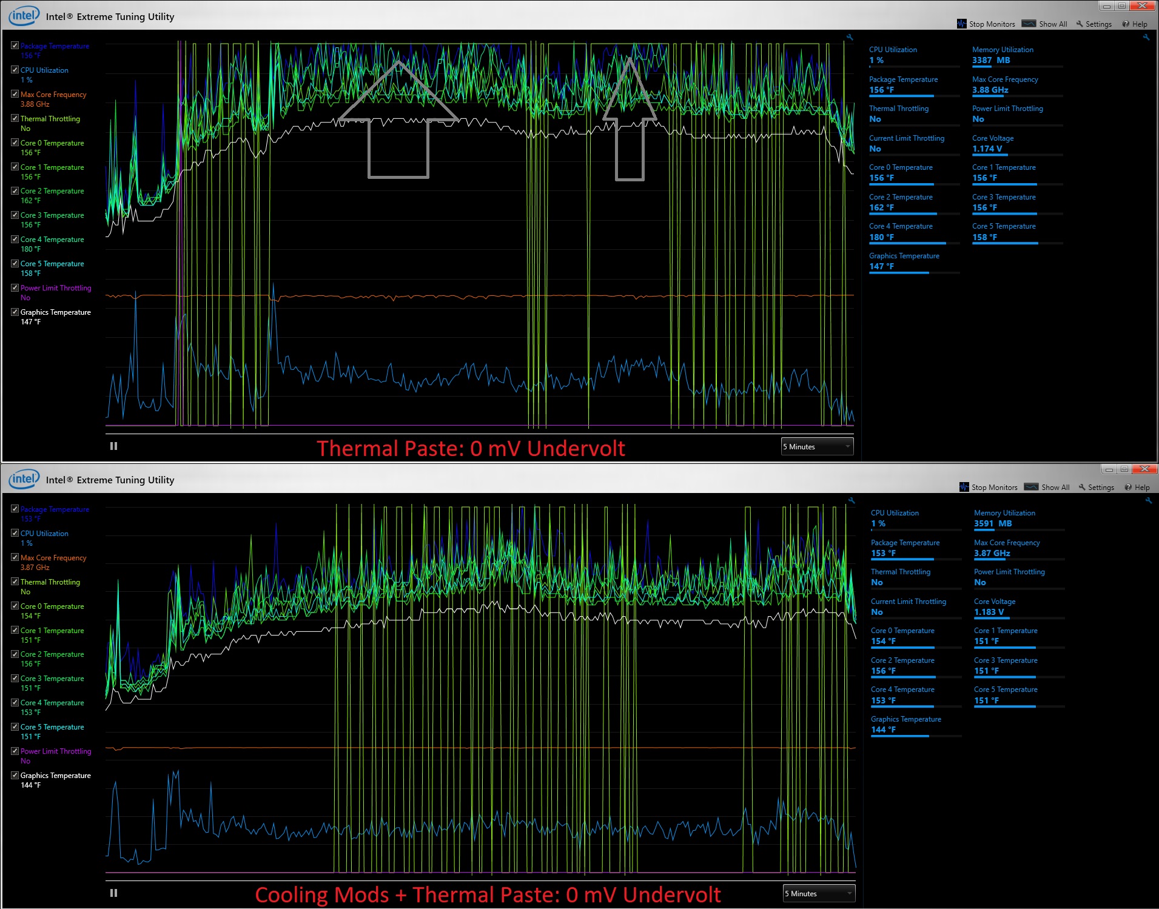The image size is (1159, 909).
Task: Click monitor-panel wrench icon in top window
Action: coord(1146,38)
